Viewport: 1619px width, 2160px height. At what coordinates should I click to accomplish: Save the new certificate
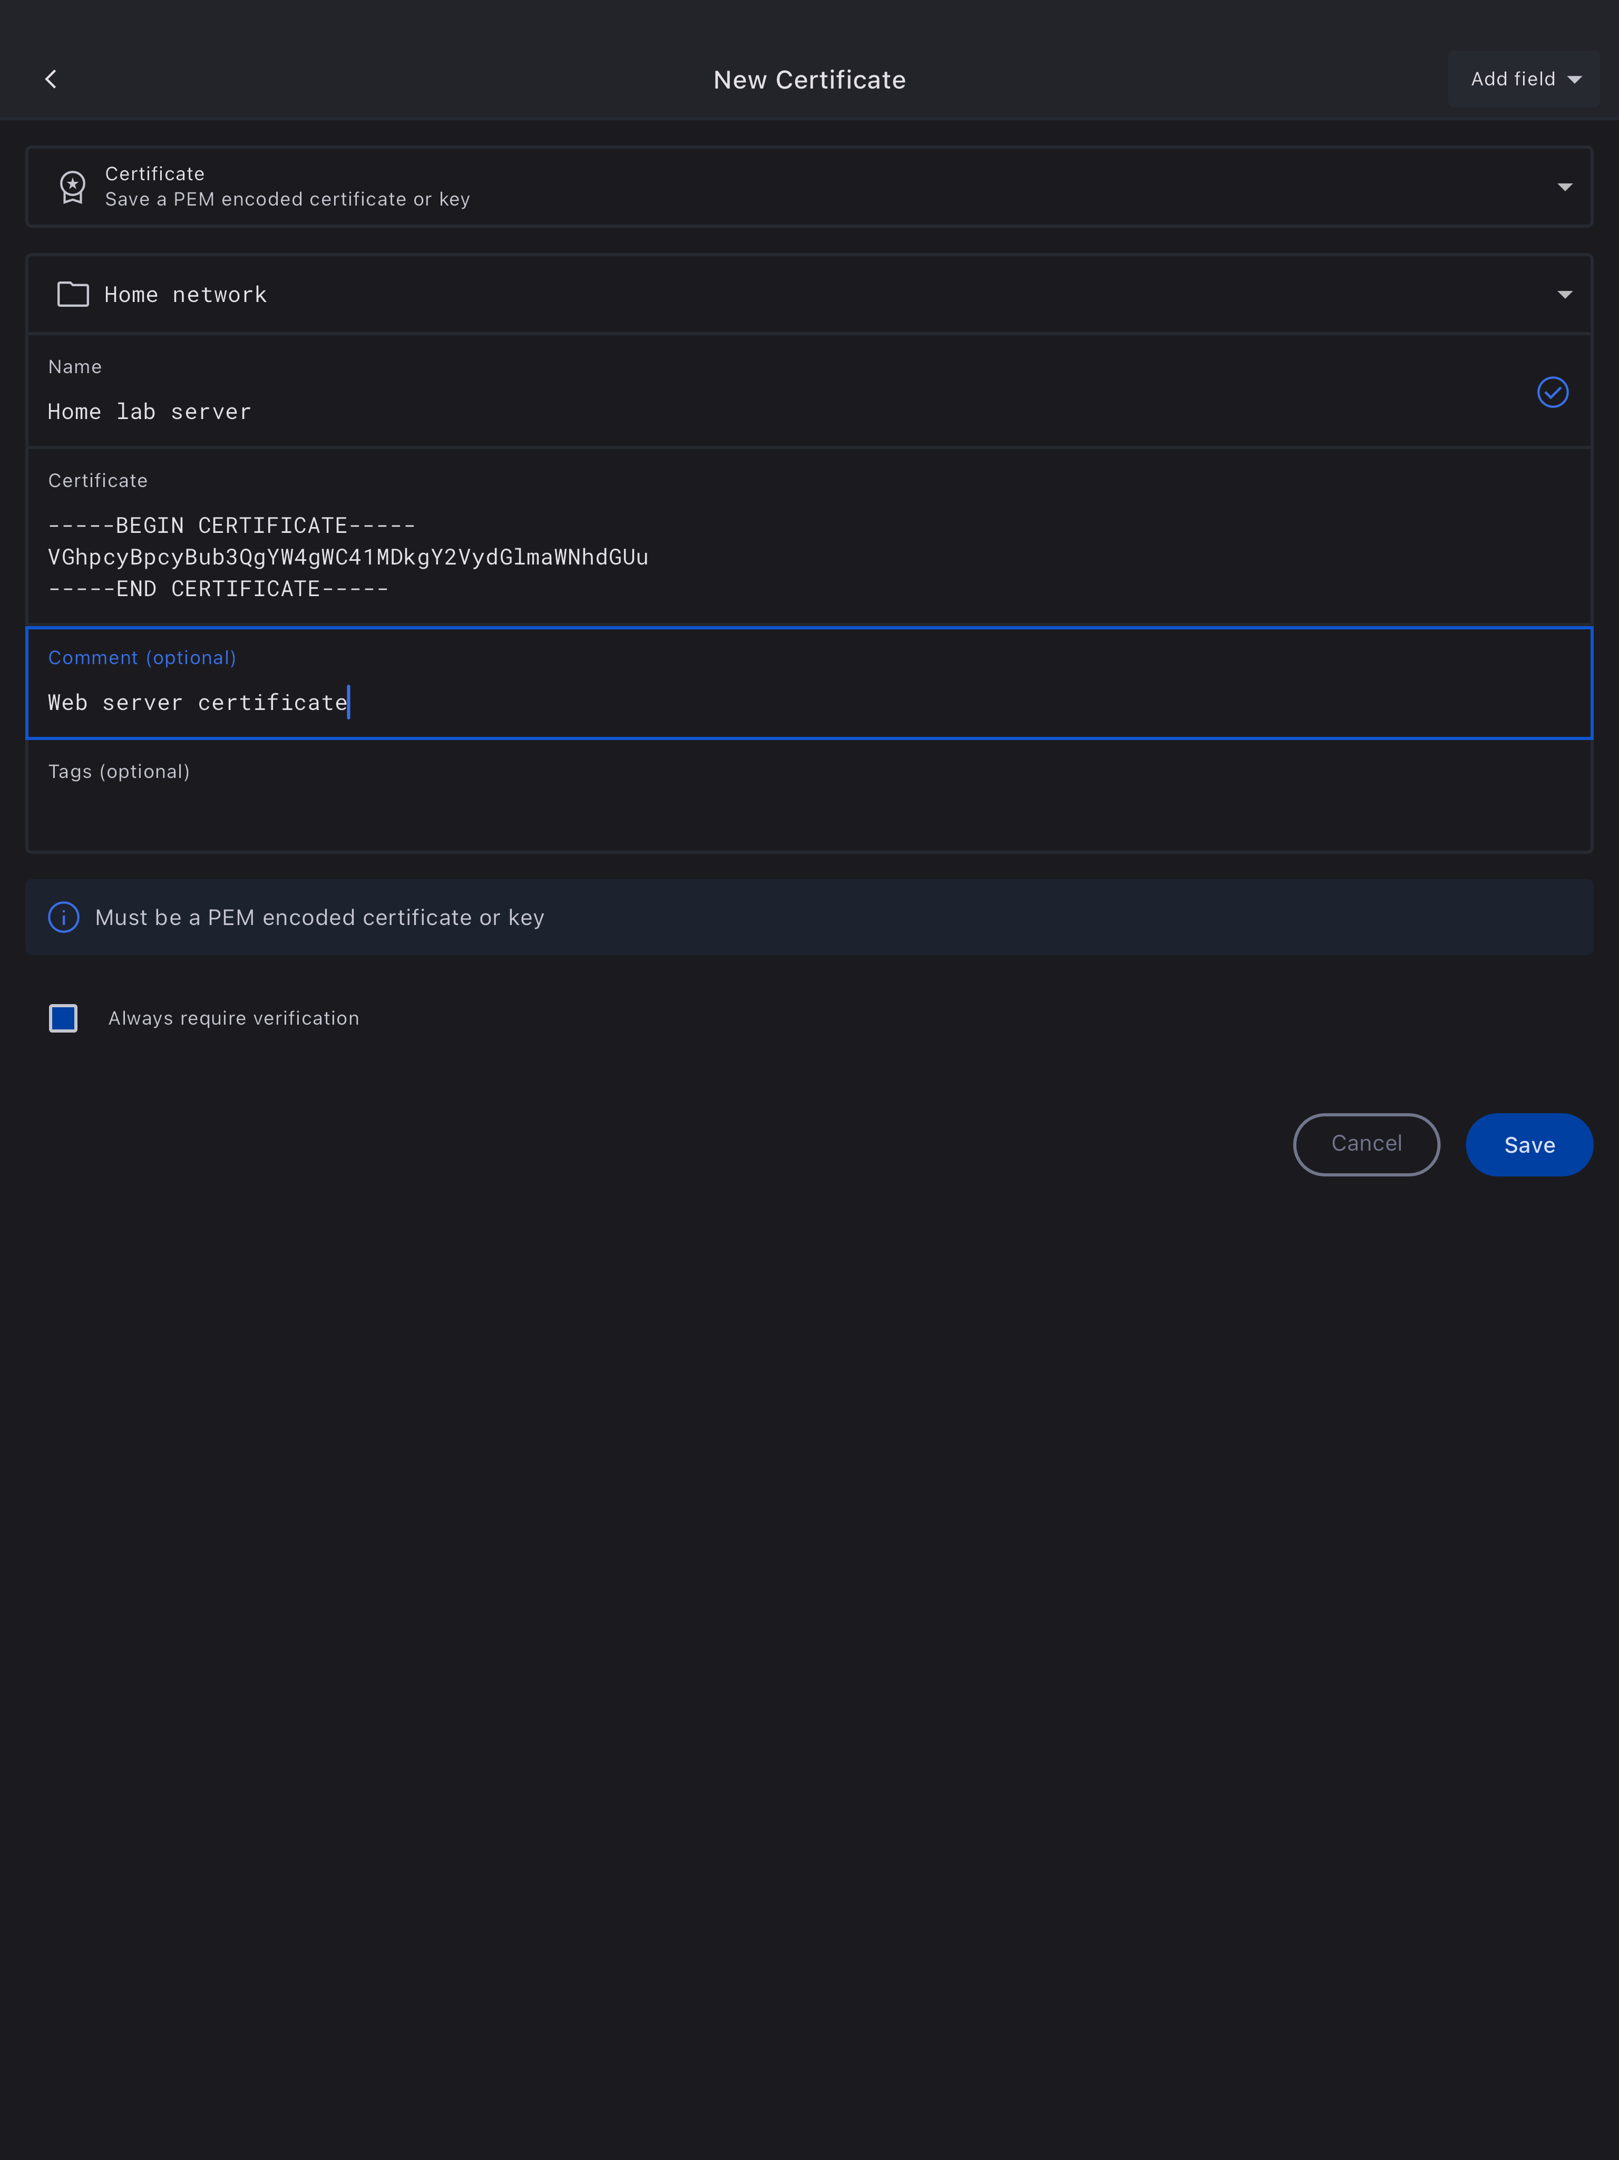coord(1528,1144)
